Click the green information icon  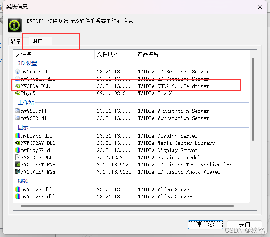[x=15, y=25]
